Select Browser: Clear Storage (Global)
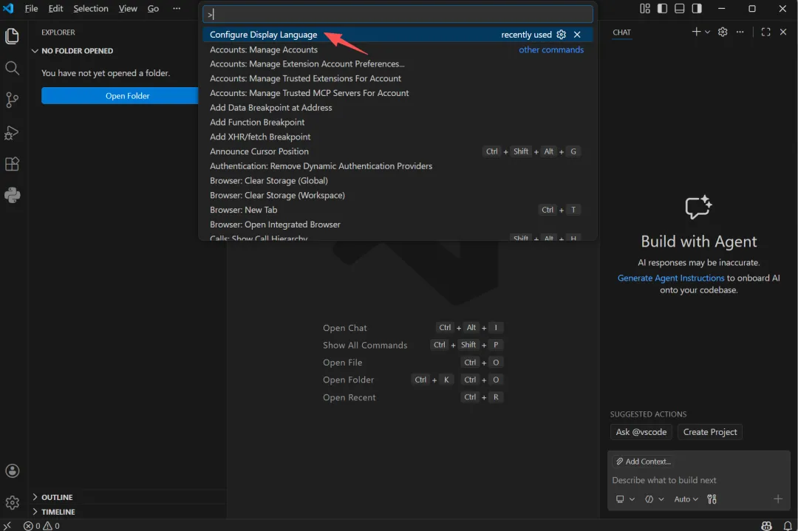Image resolution: width=798 pixels, height=531 pixels. click(x=398, y=180)
